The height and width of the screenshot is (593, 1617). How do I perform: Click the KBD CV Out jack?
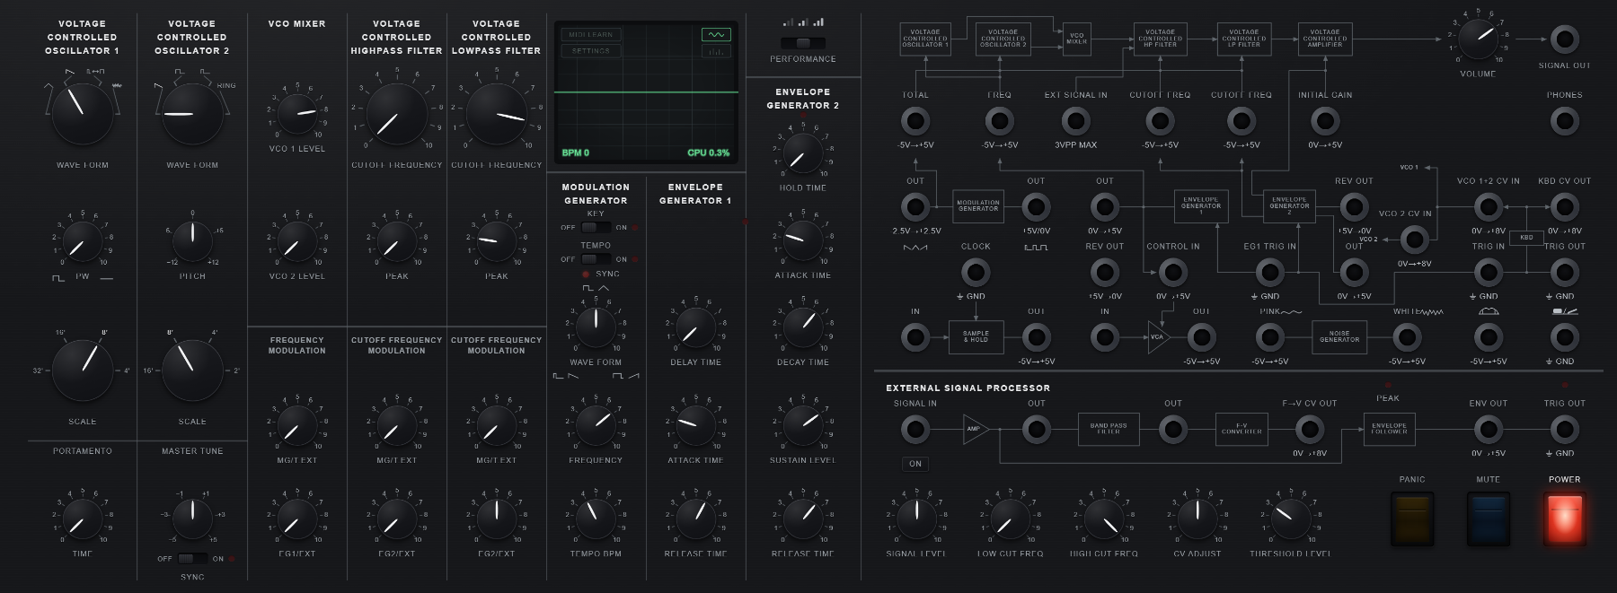(x=1565, y=206)
